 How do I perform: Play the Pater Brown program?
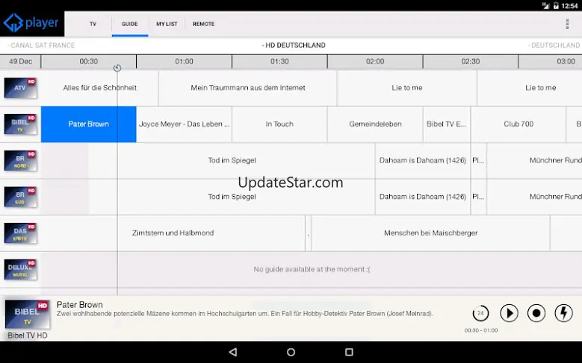tap(509, 313)
